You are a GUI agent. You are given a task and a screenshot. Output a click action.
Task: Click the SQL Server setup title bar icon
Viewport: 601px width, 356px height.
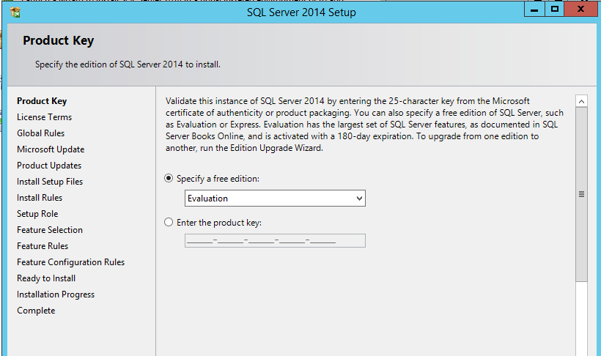[15, 12]
